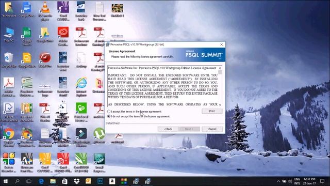Click the Print button in license dialog
Viewport: 330px width, 186px height.
click(x=212, y=111)
